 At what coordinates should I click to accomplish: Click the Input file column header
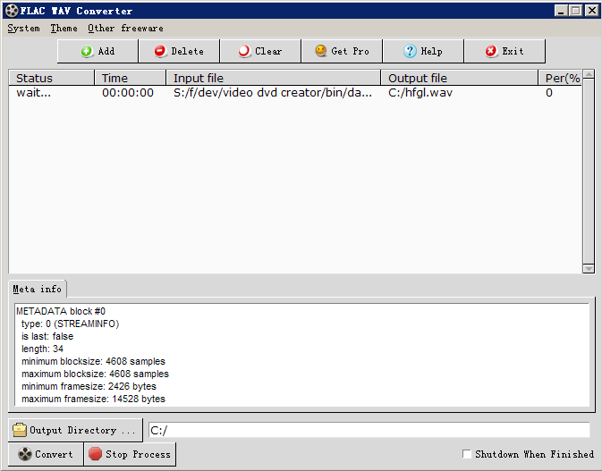(x=274, y=78)
